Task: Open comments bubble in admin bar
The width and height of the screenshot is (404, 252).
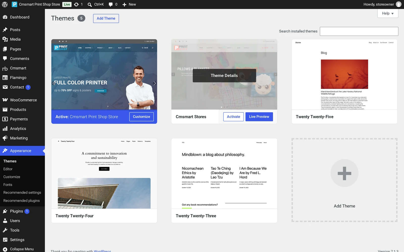Action: coord(111,5)
